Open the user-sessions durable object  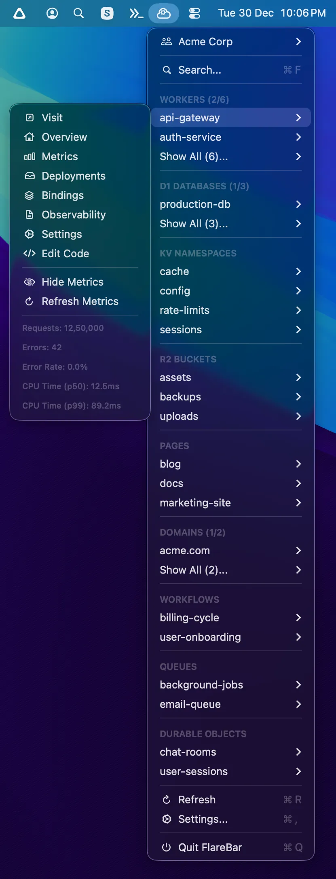pos(231,771)
